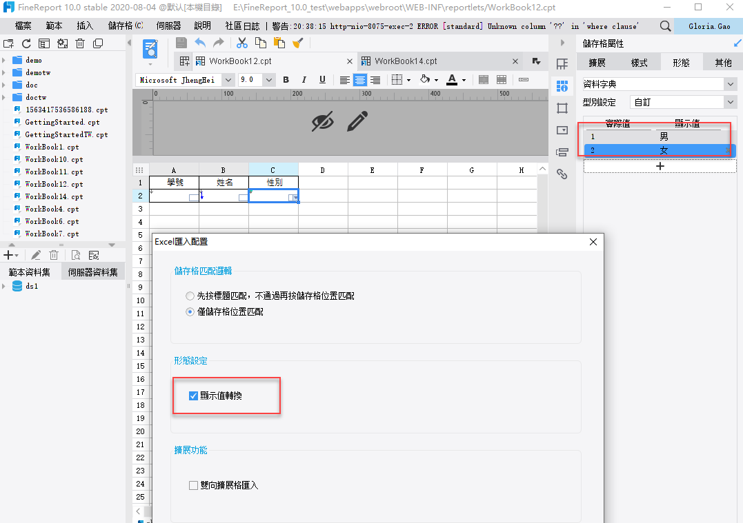The height and width of the screenshot is (523, 743).
Task: Enable the 雙向擴展格匯入 checkbox
Action: [x=192, y=485]
